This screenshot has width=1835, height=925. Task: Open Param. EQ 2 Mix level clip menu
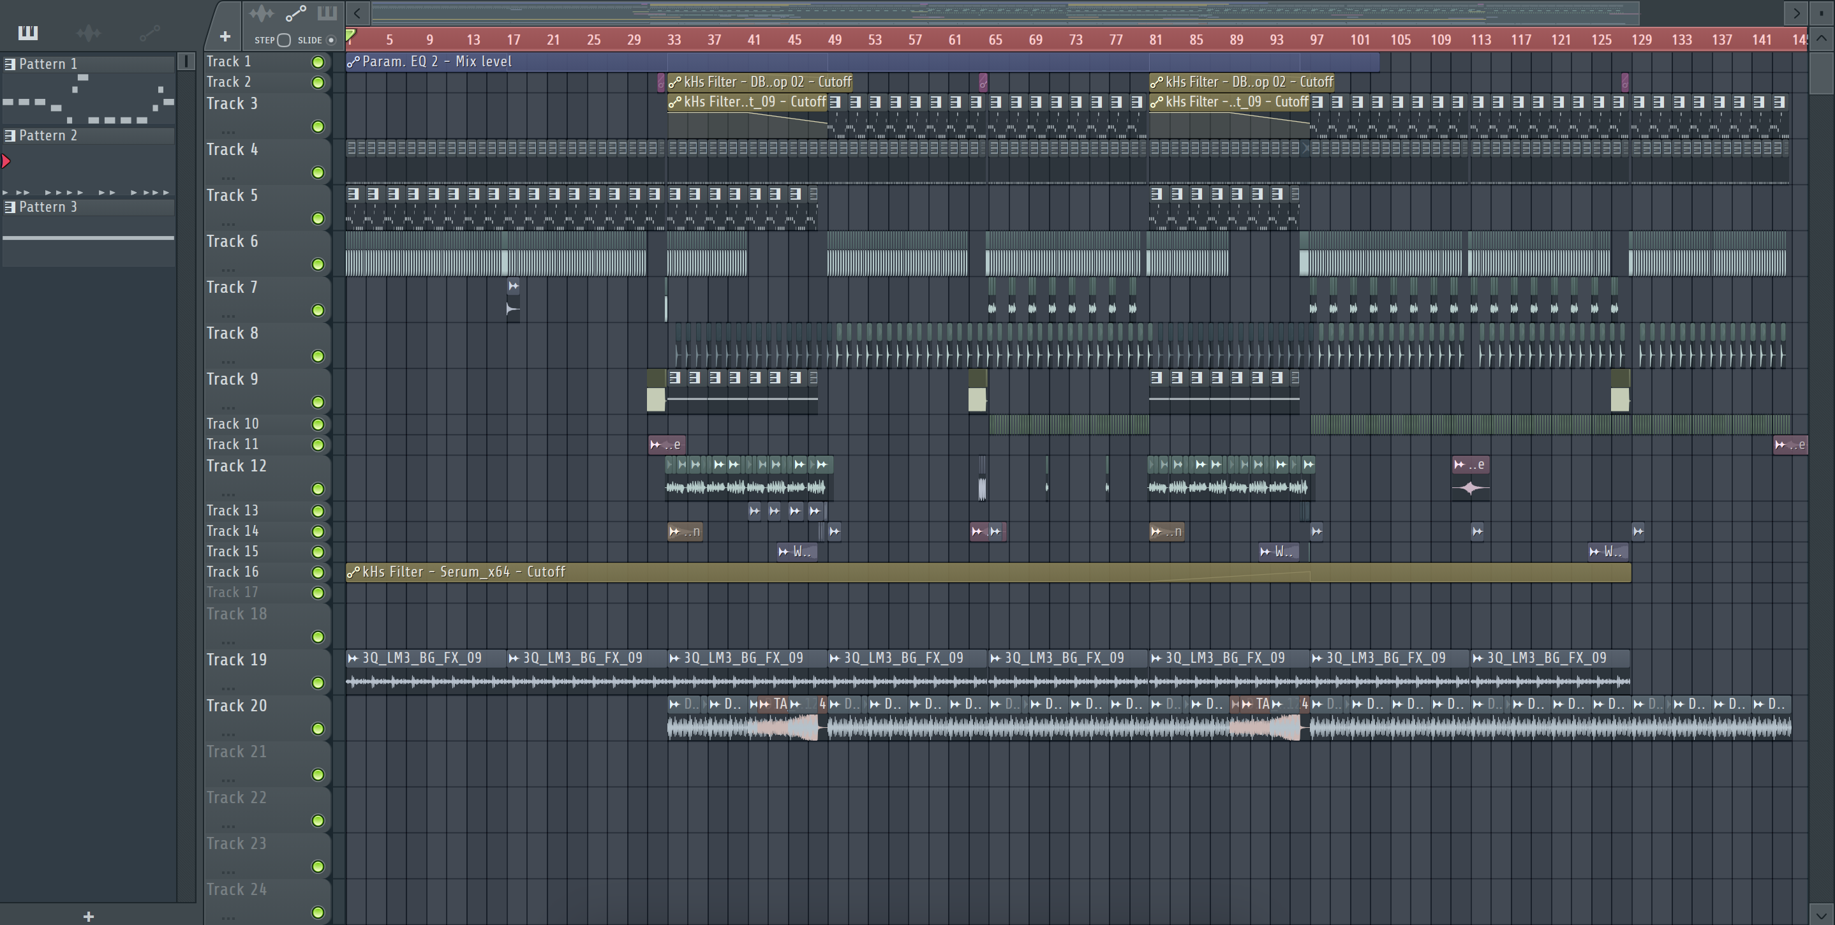tap(353, 62)
